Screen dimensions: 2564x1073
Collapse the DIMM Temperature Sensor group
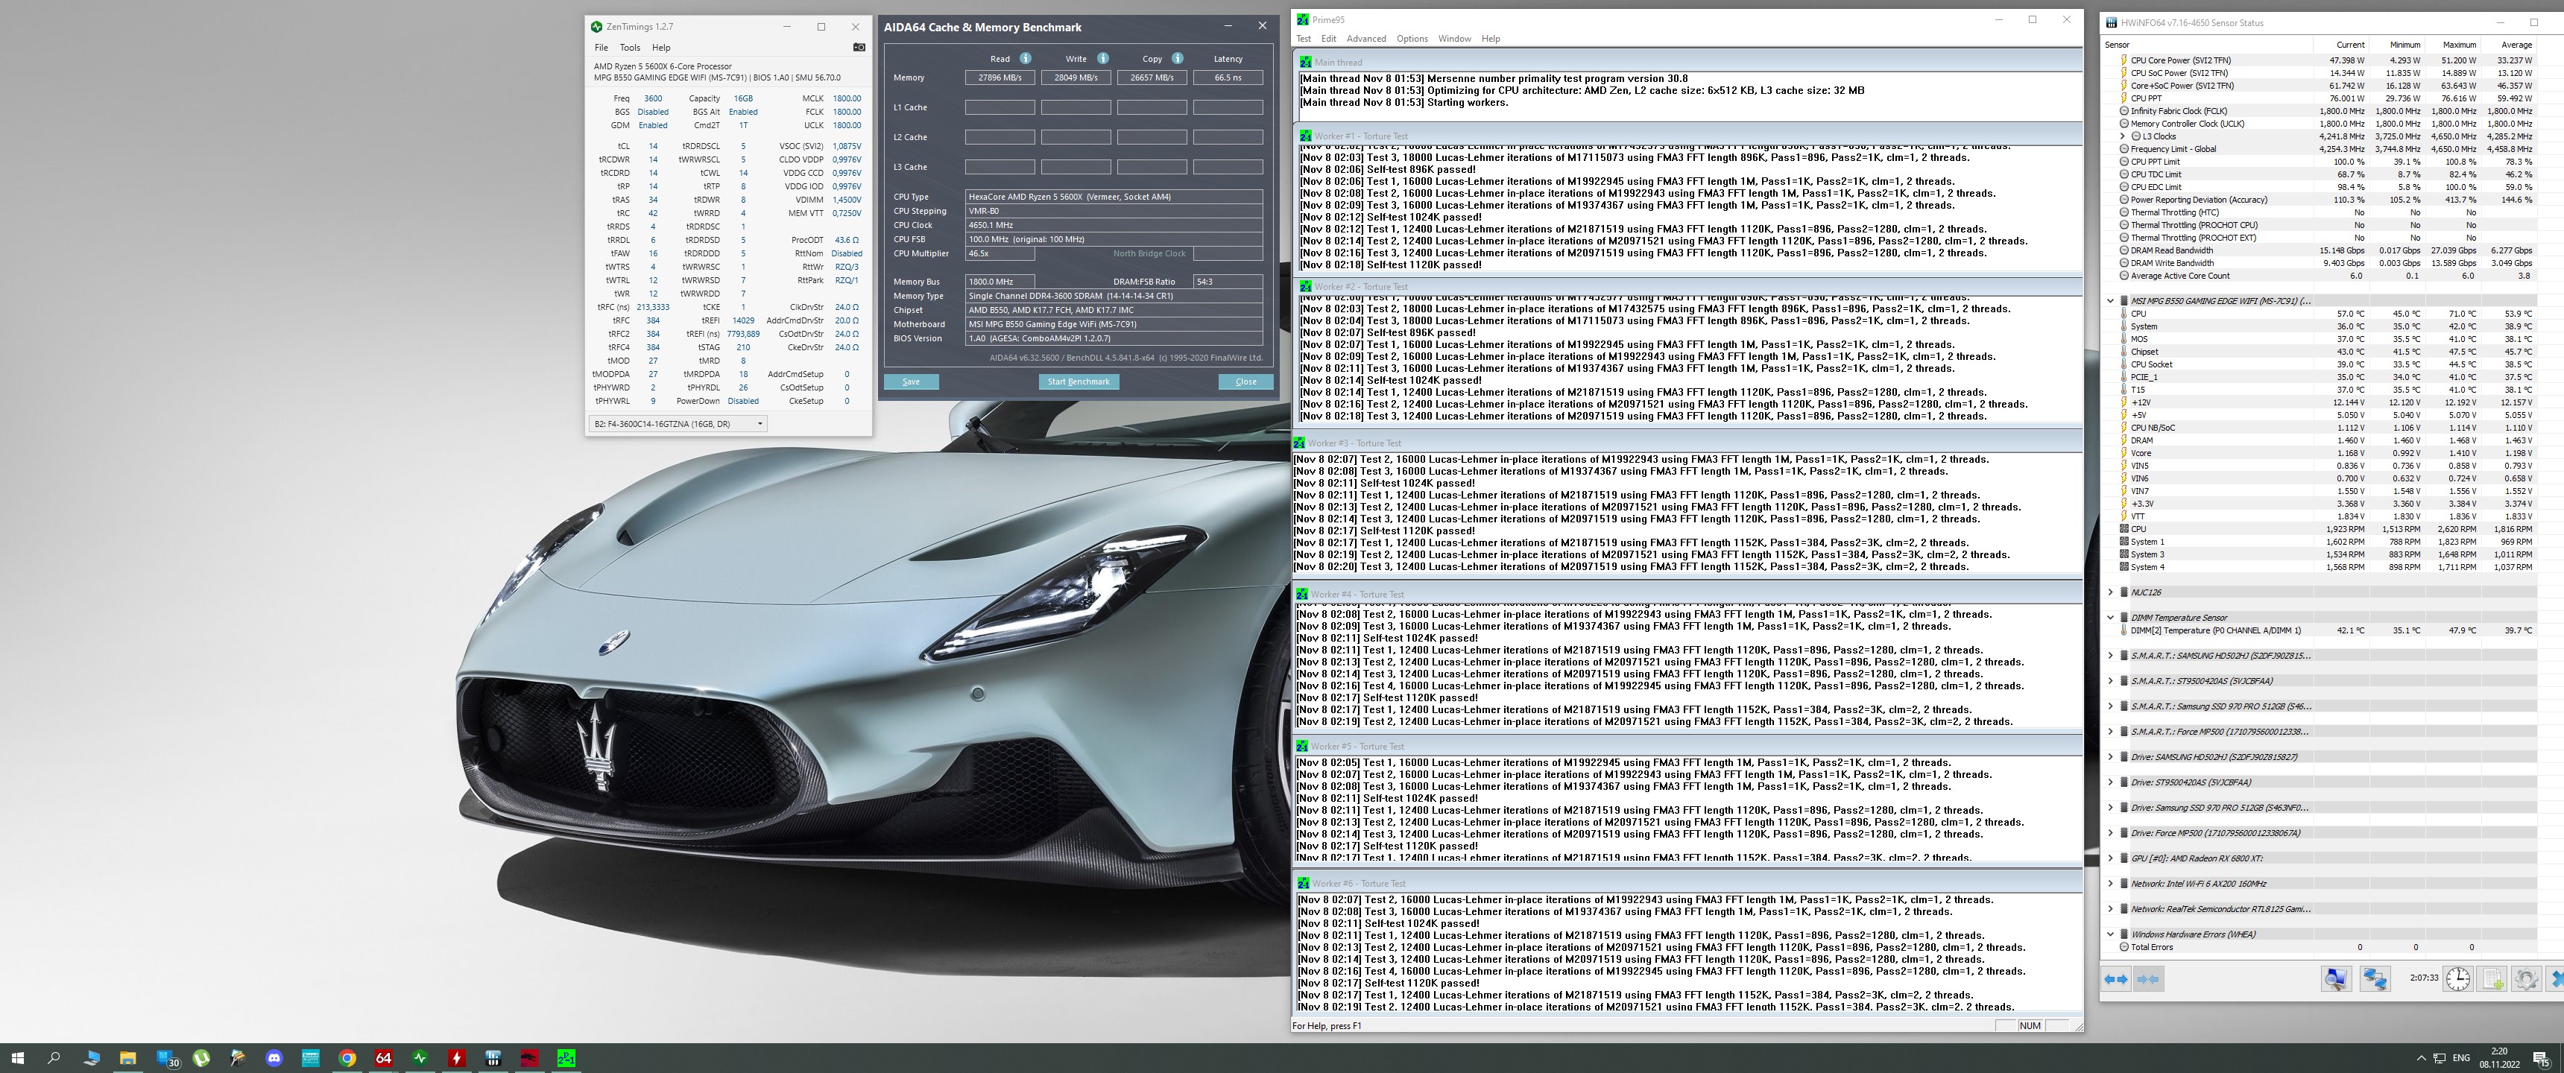(x=2110, y=617)
